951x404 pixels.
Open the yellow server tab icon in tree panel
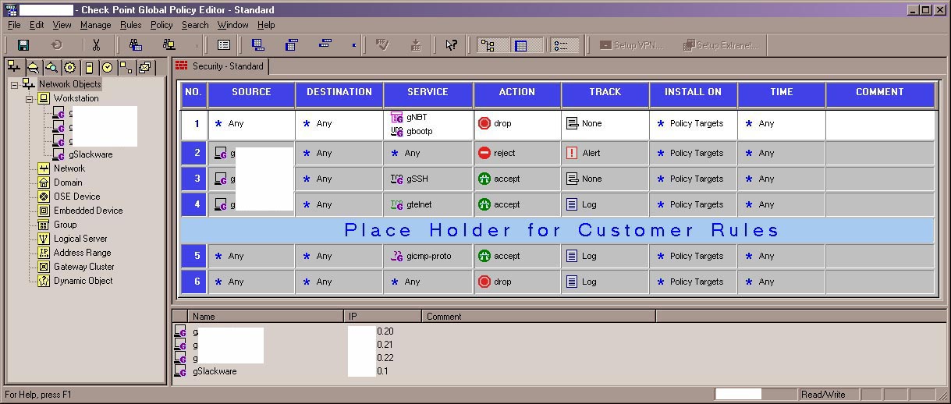(x=89, y=68)
